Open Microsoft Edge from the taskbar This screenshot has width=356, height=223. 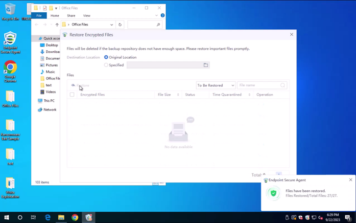click(47, 217)
